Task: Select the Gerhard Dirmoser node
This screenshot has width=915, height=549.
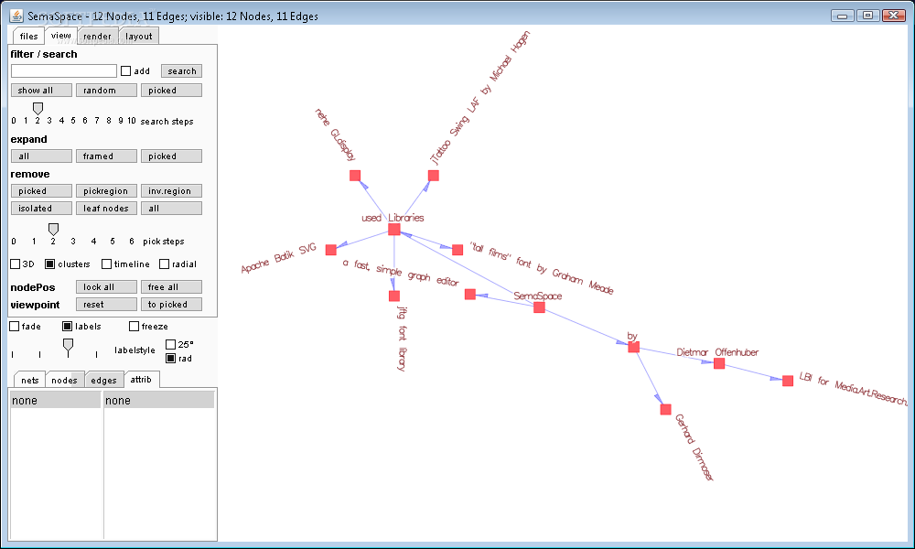Action: click(666, 410)
